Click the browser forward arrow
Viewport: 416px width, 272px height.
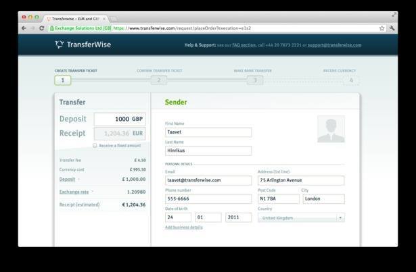32,28
